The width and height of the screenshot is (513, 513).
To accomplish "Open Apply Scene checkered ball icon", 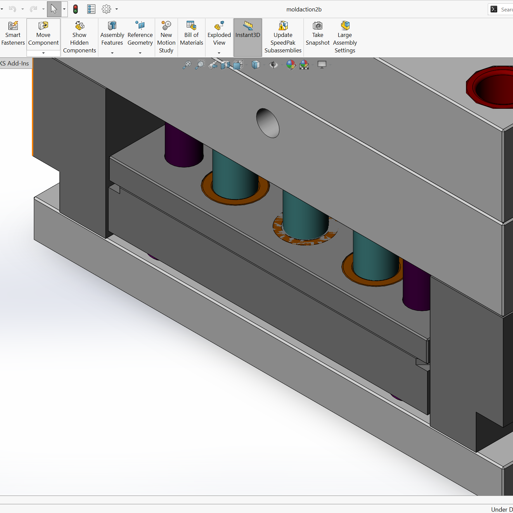I will 304,65.
